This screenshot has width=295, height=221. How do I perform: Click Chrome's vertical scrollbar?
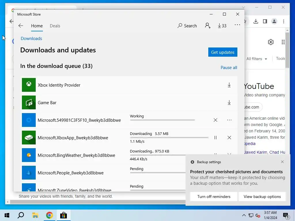tap(287, 50)
